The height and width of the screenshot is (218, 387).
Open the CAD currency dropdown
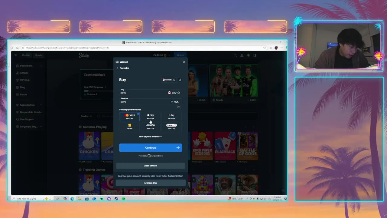pyautogui.click(x=174, y=93)
